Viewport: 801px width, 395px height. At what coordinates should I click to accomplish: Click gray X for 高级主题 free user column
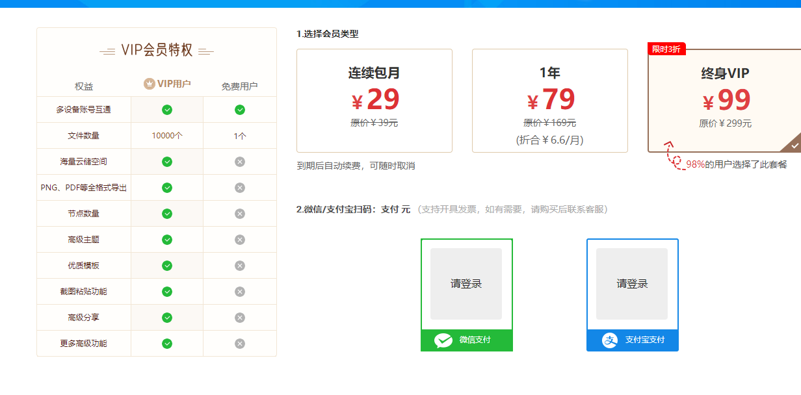click(240, 240)
